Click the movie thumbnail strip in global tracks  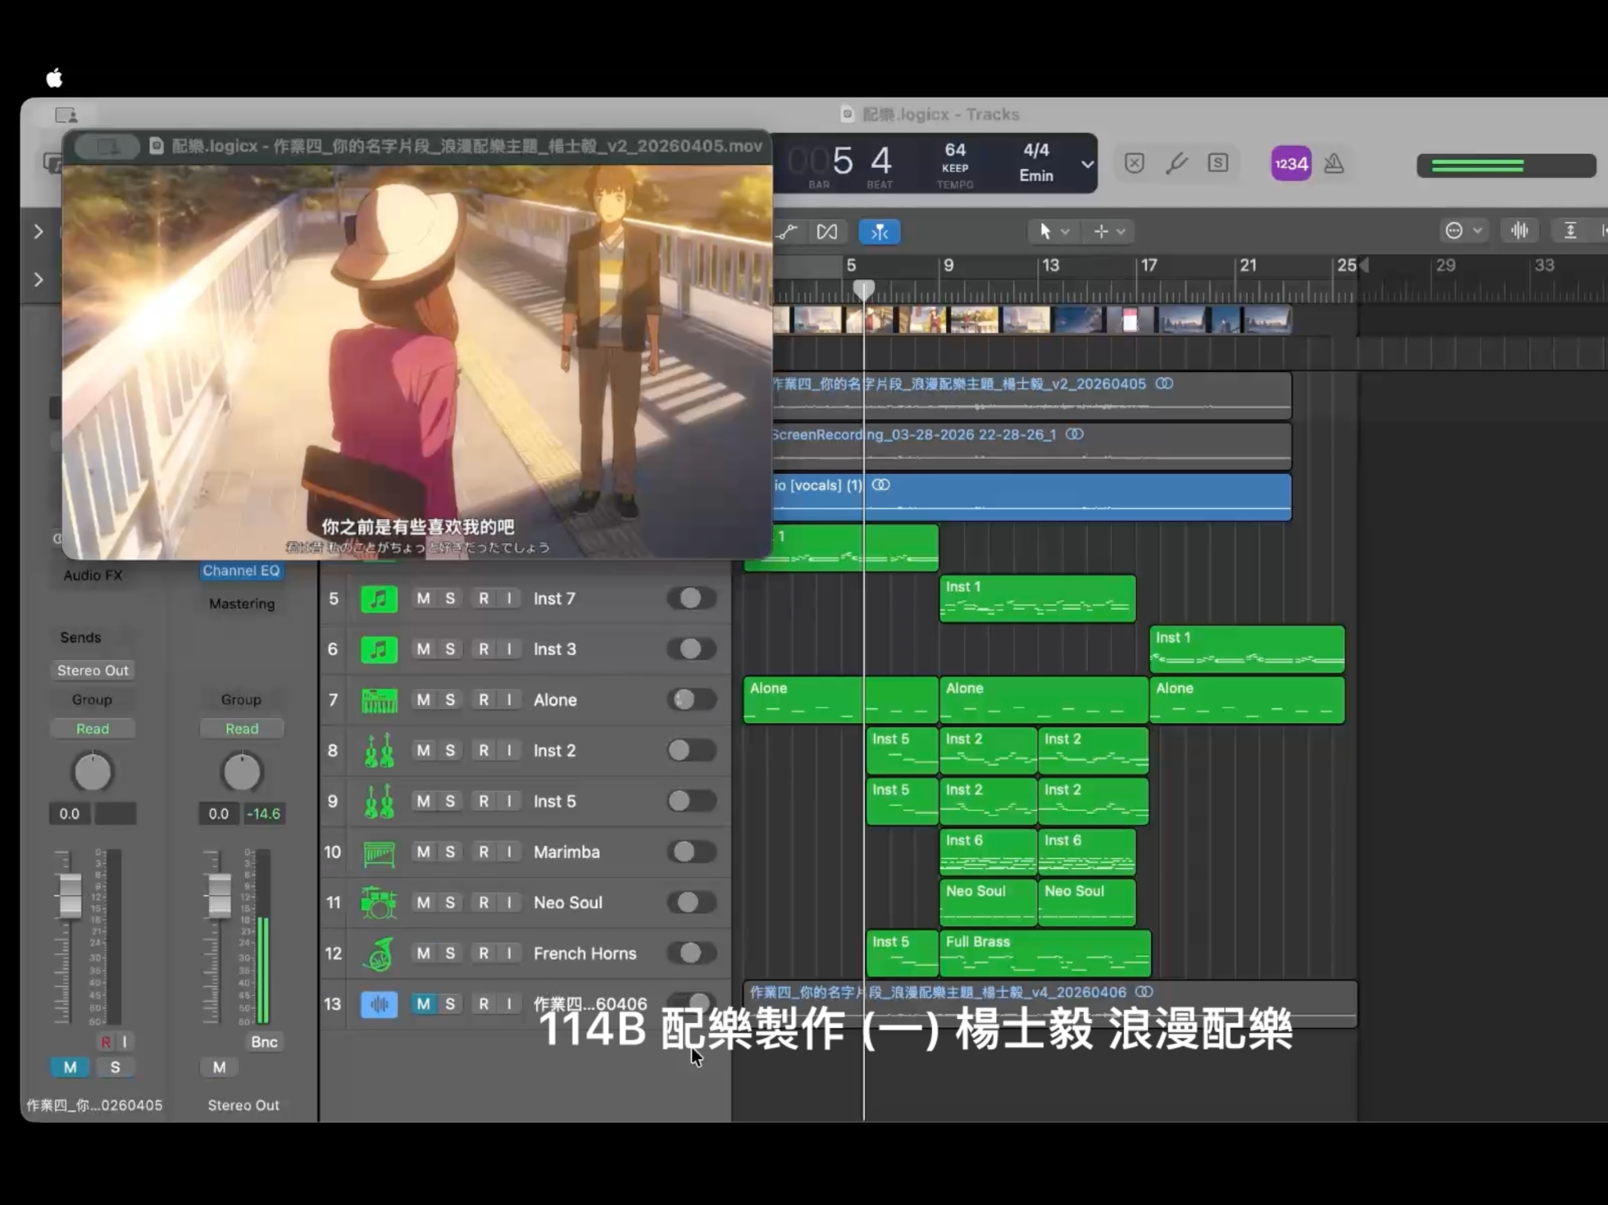(1032, 320)
